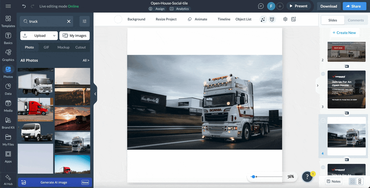Open the Brand Kit sidebar panel
Image resolution: width=370 pixels, height=188 pixels.
8,123
